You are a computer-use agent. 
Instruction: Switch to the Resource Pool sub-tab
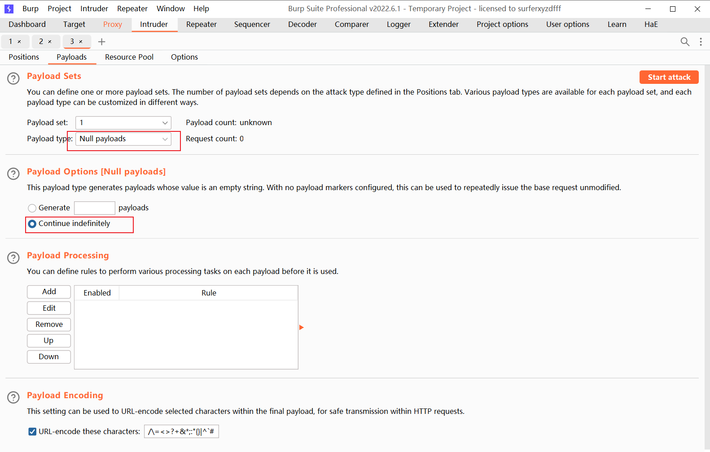tap(129, 57)
